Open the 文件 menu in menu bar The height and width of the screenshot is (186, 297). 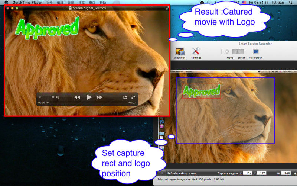[x=49, y=3]
